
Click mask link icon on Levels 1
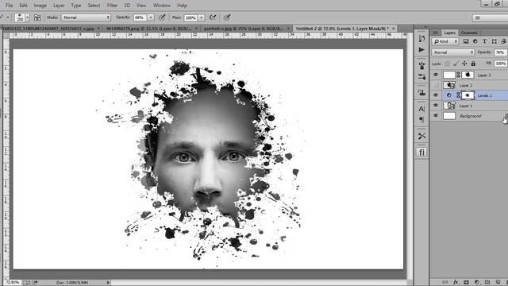coord(459,95)
